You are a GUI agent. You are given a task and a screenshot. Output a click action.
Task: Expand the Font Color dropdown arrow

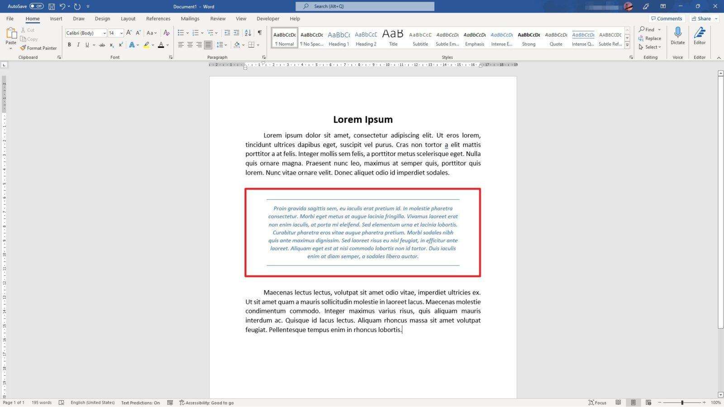[x=167, y=44]
